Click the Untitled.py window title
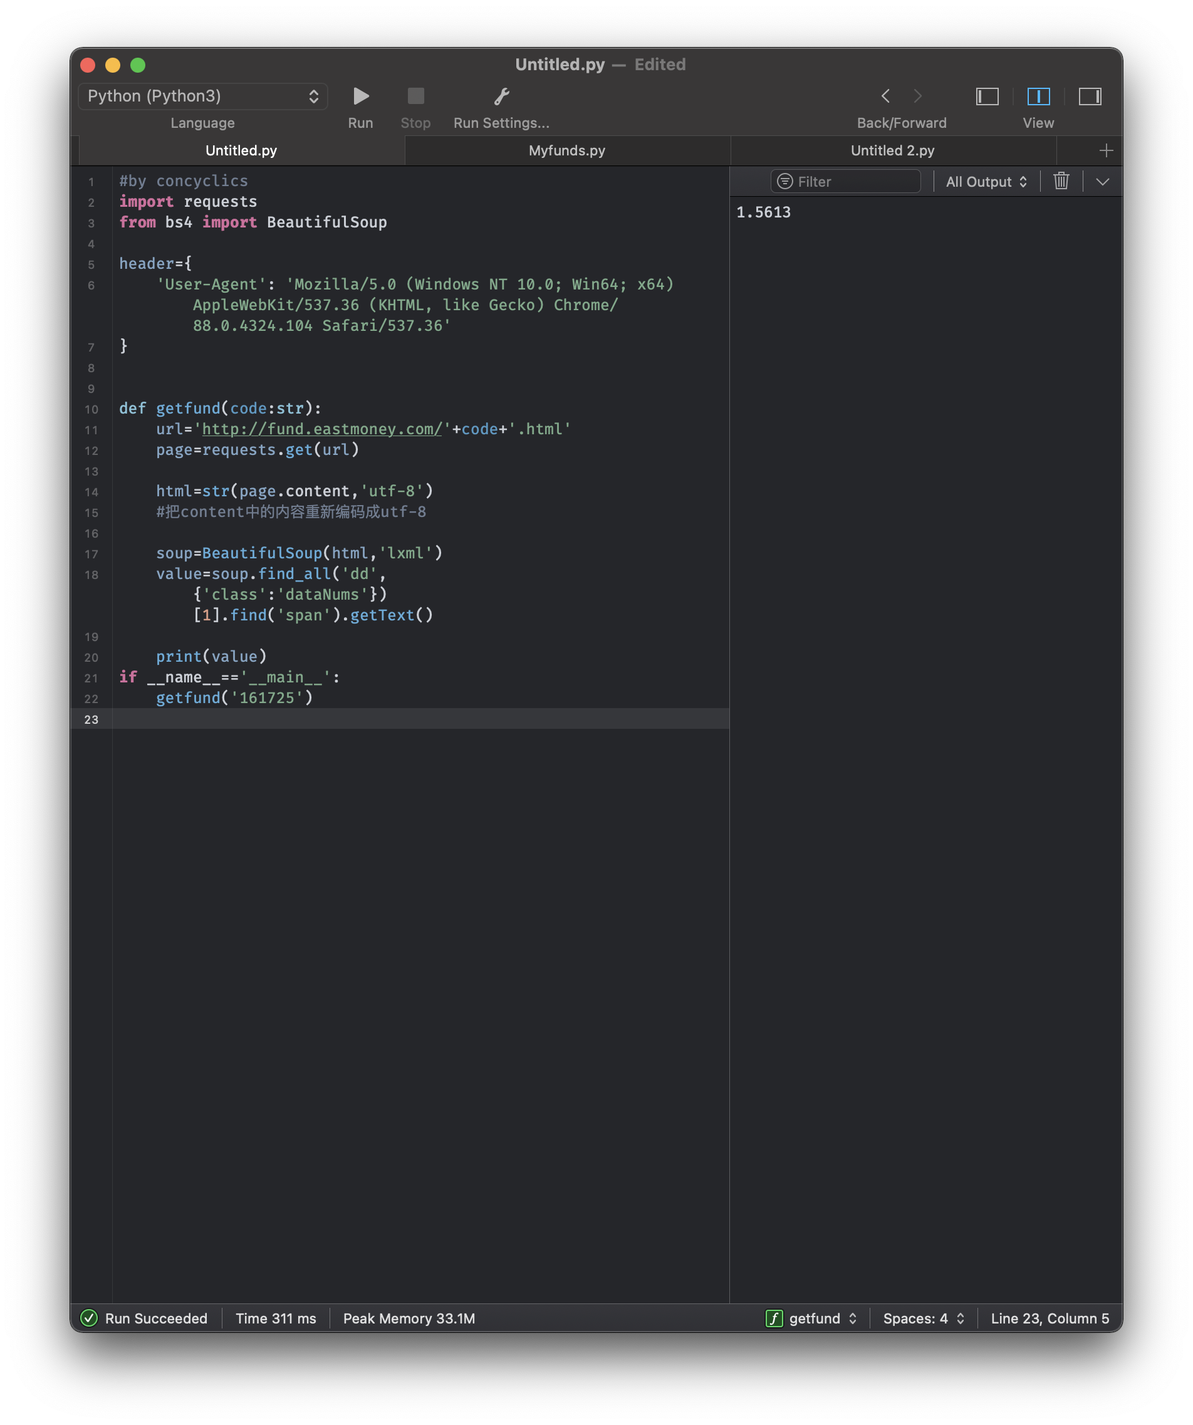The height and width of the screenshot is (1425, 1193). point(560,65)
